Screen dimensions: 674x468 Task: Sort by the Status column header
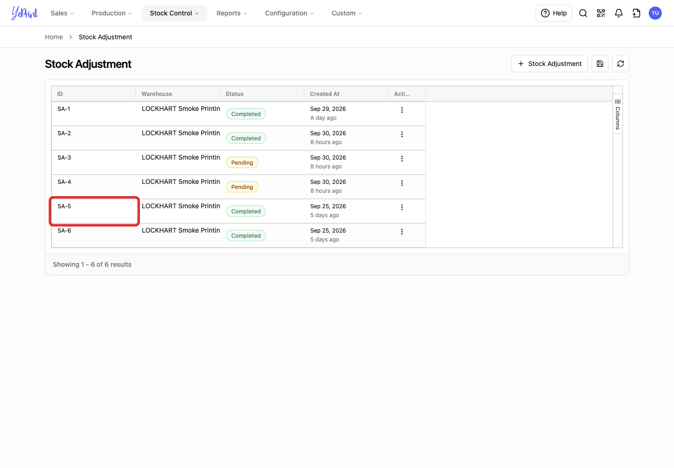(x=262, y=94)
